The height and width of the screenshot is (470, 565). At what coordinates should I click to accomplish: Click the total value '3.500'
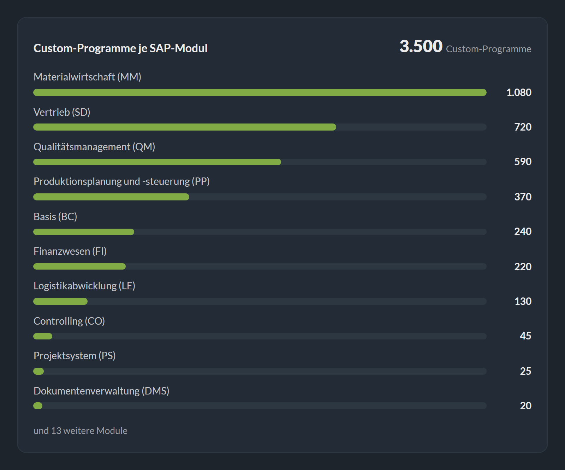pos(421,46)
